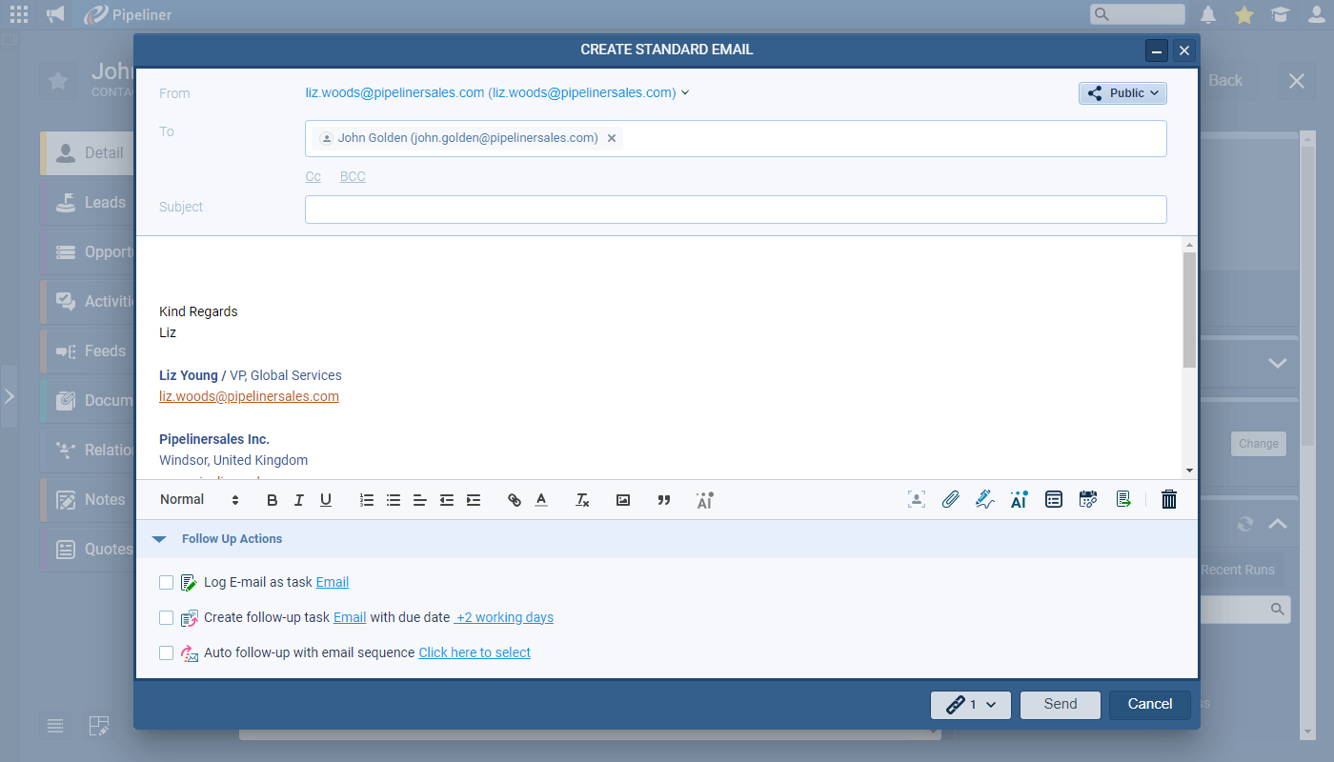
Task: Click the Send button
Action: [x=1060, y=704]
